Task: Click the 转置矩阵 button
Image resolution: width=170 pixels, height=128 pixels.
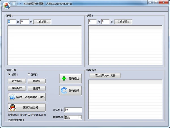Action: [x=17, y=81]
